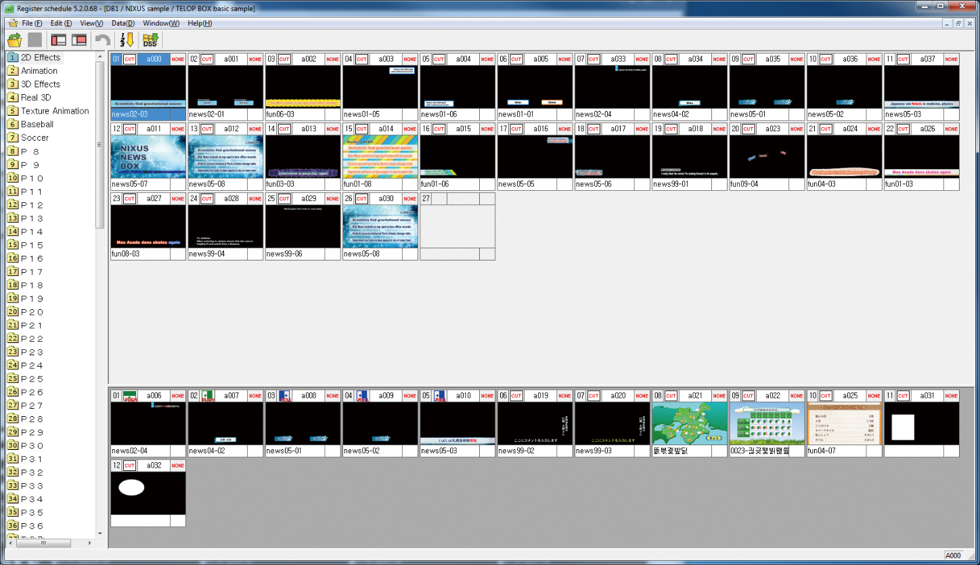980x565 pixels.
Task: Click the a011 item name header
Action: pyautogui.click(x=154, y=129)
